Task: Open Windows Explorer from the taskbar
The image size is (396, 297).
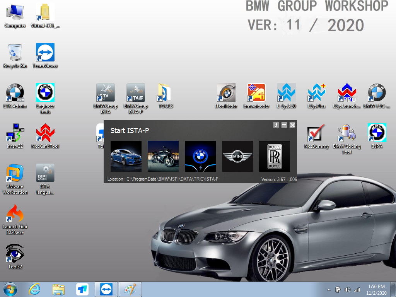Action: pos(58,289)
